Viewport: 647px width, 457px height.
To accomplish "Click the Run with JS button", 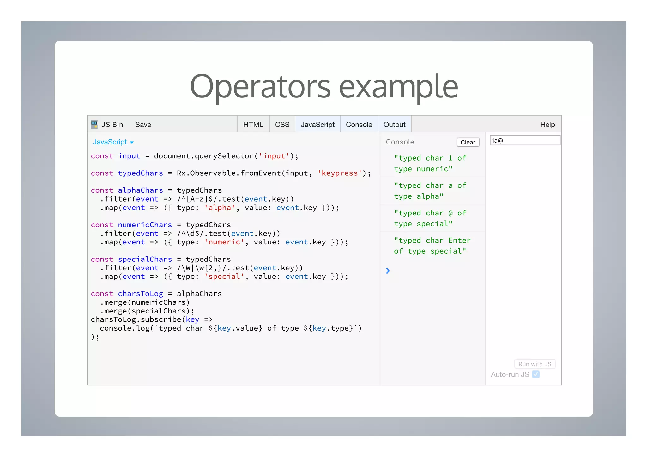I will (535, 364).
